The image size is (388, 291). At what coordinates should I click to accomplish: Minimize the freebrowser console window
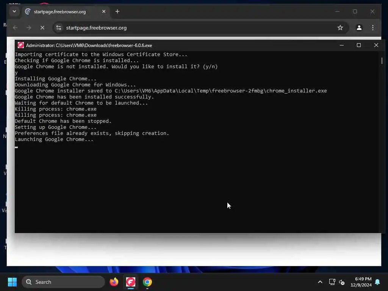click(342, 45)
